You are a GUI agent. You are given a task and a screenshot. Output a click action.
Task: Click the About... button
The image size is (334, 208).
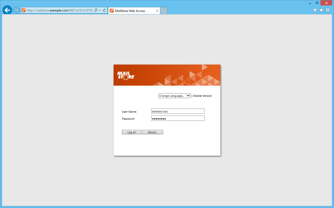[x=153, y=132]
